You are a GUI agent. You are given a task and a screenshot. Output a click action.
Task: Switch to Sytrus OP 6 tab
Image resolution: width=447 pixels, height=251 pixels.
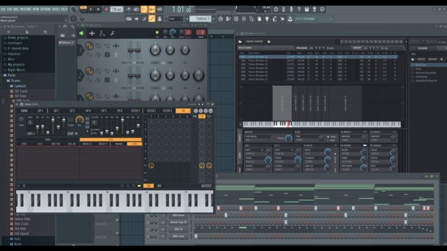(120, 111)
